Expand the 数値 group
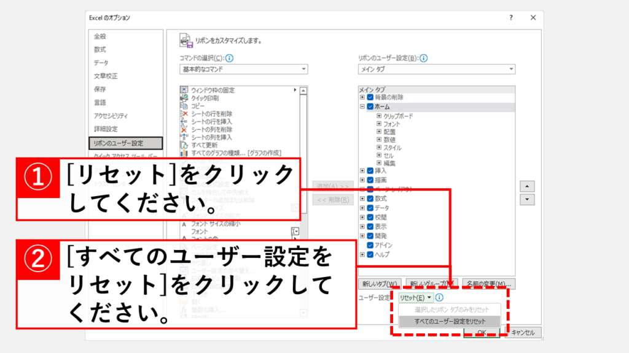The height and width of the screenshot is (353, 629). (x=378, y=139)
